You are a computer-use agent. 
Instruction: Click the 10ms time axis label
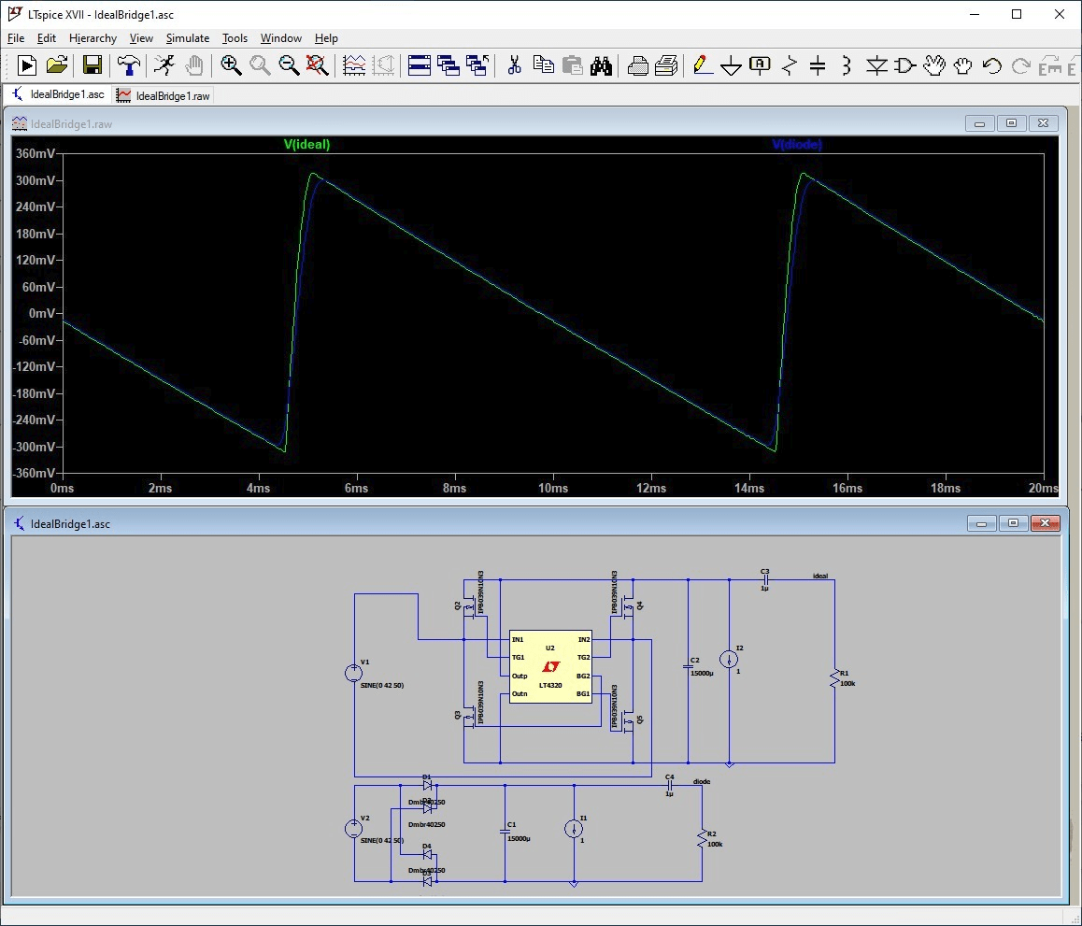click(553, 488)
